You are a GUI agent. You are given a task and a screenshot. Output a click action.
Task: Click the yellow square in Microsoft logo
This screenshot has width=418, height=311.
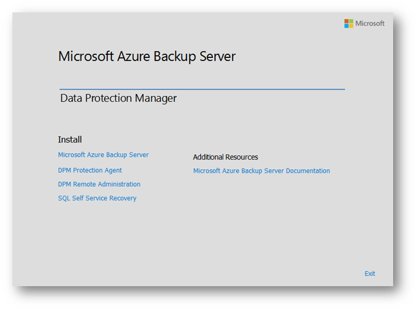[351, 26]
